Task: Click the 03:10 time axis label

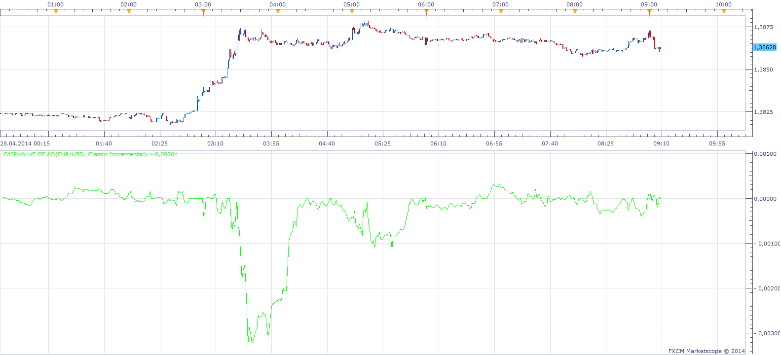Action: point(215,143)
